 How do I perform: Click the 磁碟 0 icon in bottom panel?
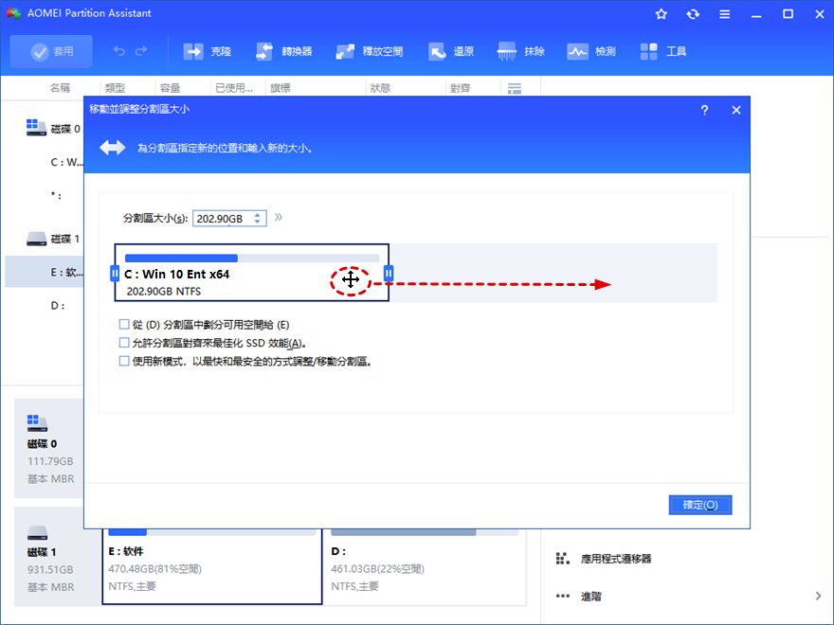[37, 423]
